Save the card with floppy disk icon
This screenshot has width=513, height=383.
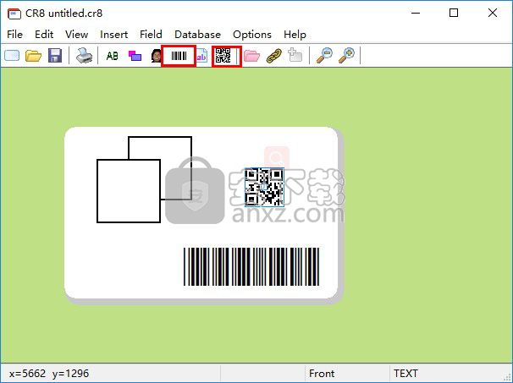click(x=55, y=56)
